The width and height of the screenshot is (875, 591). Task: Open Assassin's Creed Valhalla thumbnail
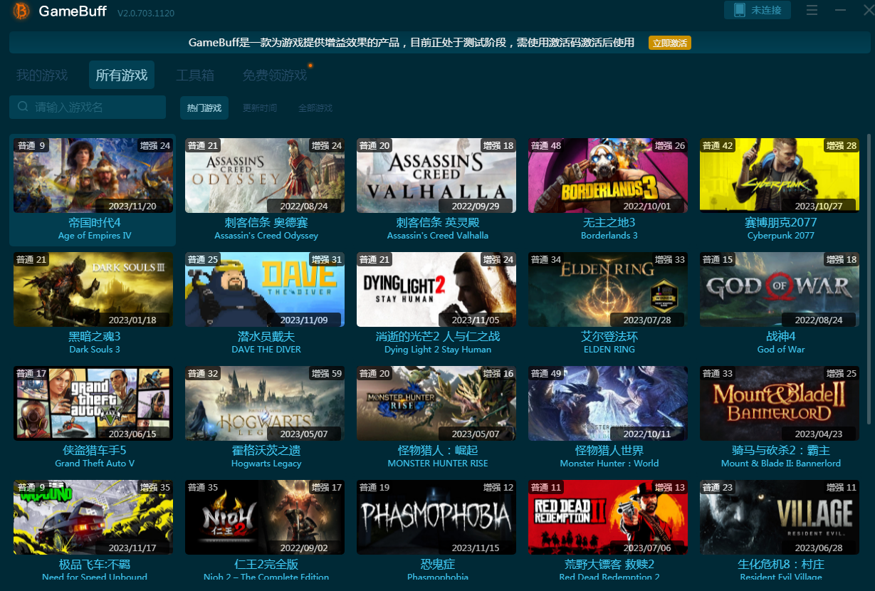436,175
